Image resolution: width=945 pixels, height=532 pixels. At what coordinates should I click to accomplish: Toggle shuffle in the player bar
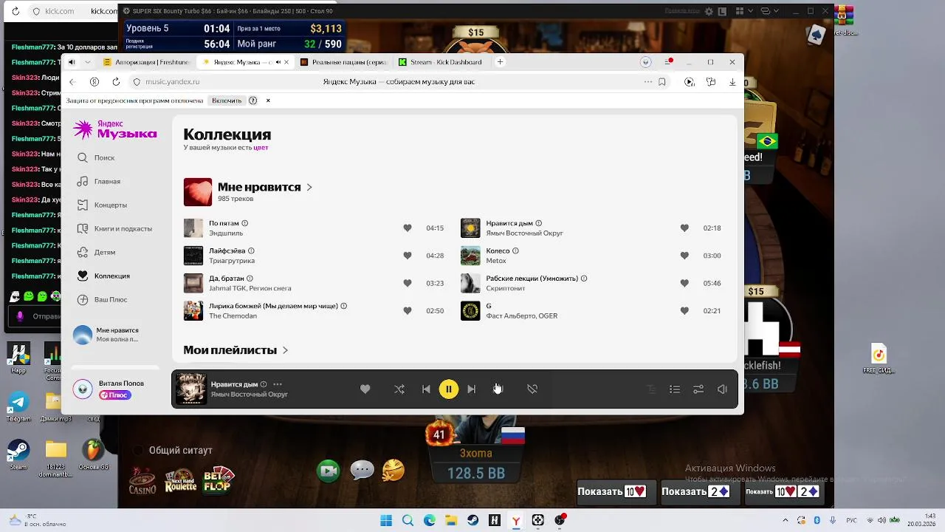pyautogui.click(x=399, y=389)
